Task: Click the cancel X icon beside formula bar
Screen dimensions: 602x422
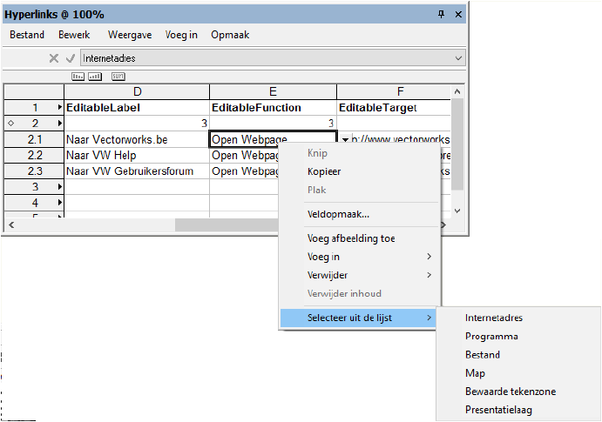Action: 54,58
